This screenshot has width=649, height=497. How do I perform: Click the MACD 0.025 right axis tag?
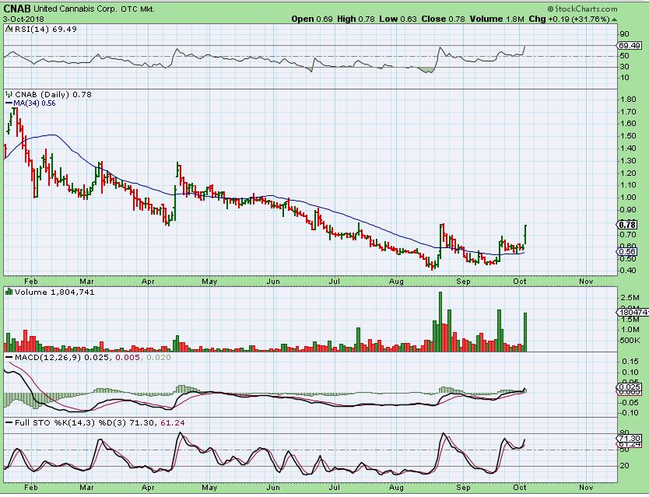tap(626, 387)
